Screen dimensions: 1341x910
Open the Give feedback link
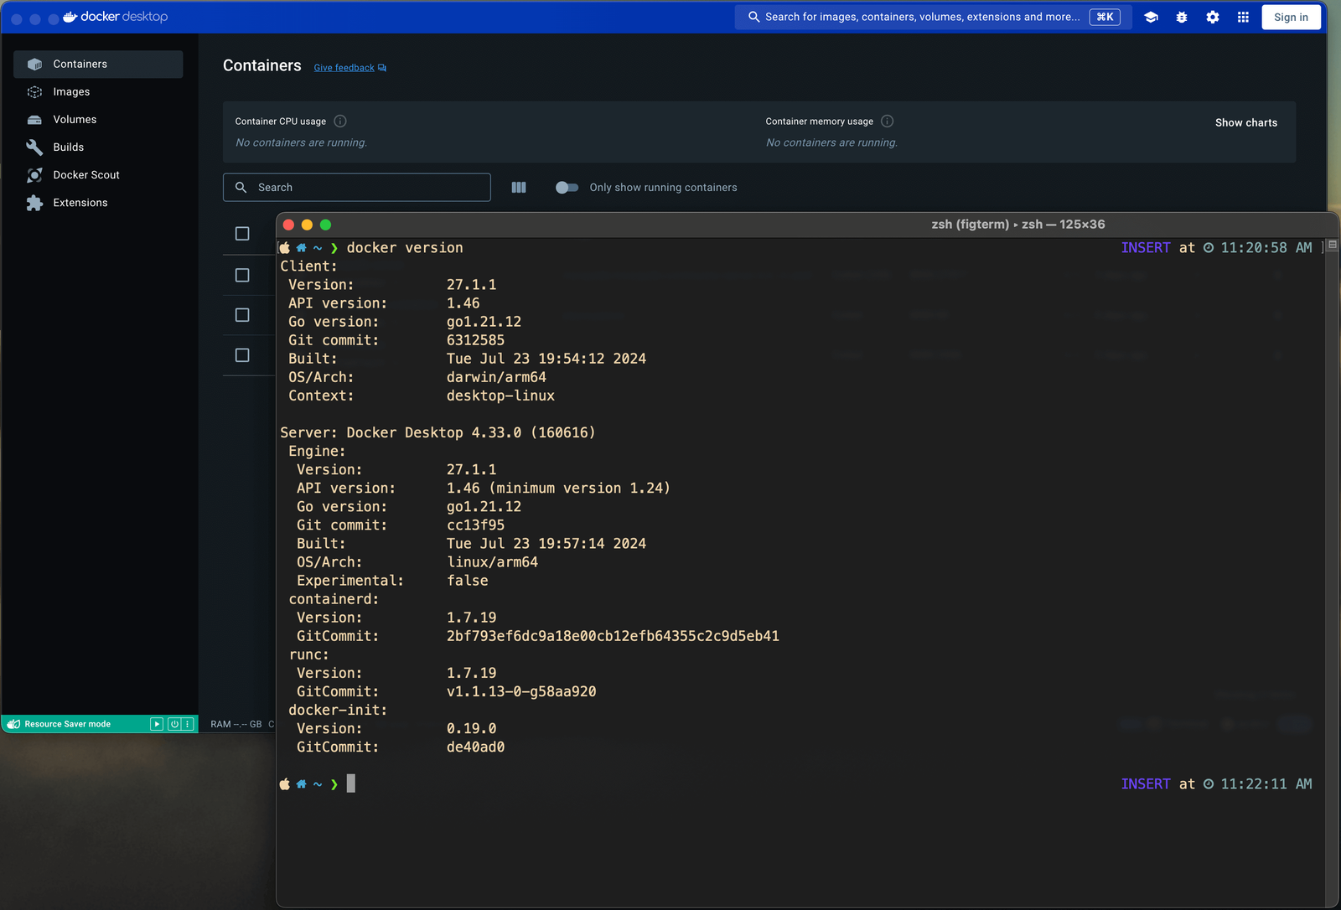pyautogui.click(x=344, y=67)
